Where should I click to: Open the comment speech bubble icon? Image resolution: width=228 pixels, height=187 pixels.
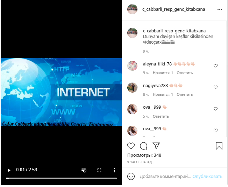[143, 146]
